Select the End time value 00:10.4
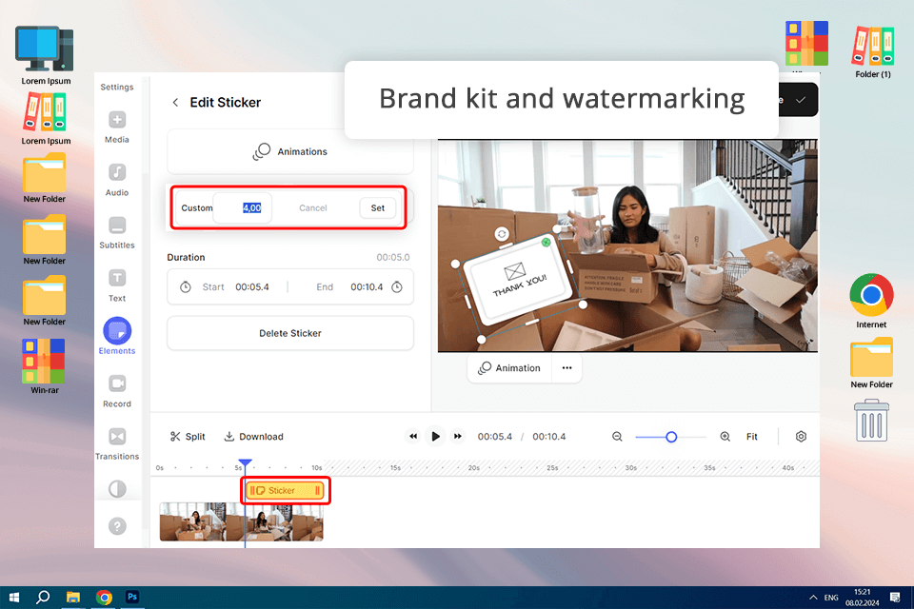Image resolution: width=914 pixels, height=609 pixels. click(x=367, y=286)
